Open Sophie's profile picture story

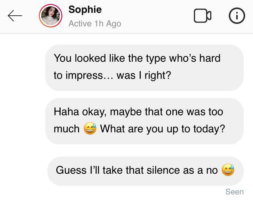click(51, 16)
